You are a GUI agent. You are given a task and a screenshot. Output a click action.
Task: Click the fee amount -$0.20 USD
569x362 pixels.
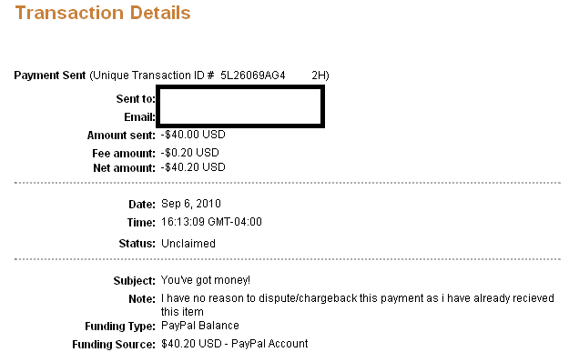pyautogui.click(x=189, y=153)
